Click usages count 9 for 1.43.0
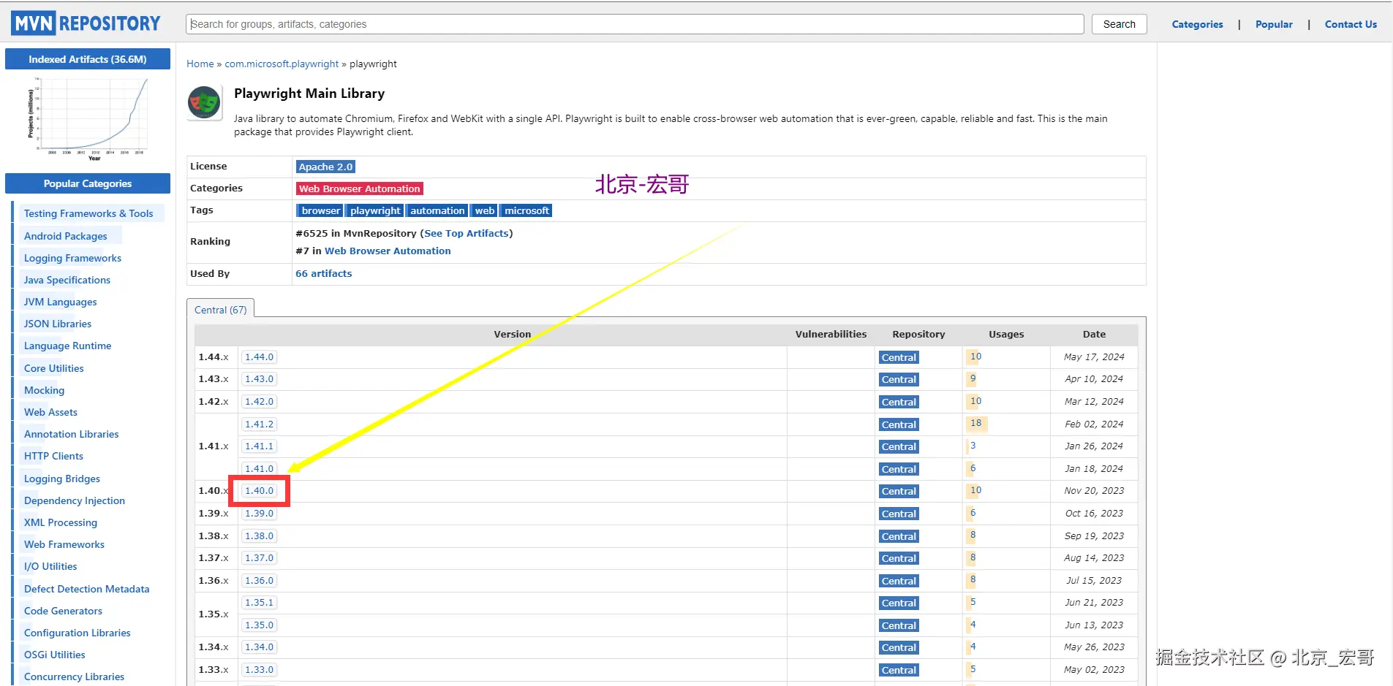 click(973, 379)
